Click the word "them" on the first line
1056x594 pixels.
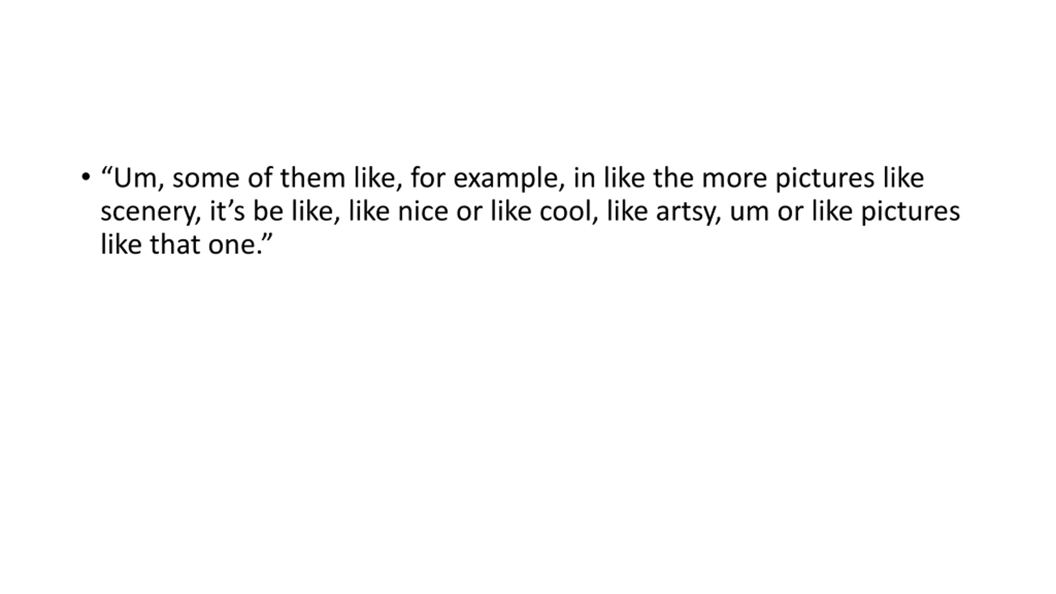click(x=312, y=178)
